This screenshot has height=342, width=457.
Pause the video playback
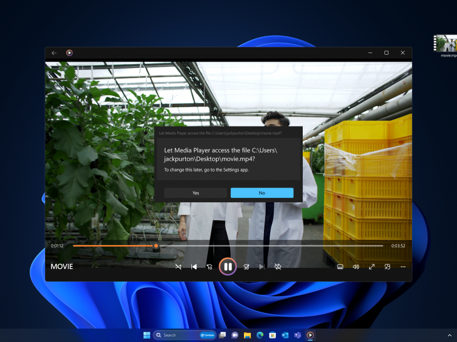click(227, 266)
